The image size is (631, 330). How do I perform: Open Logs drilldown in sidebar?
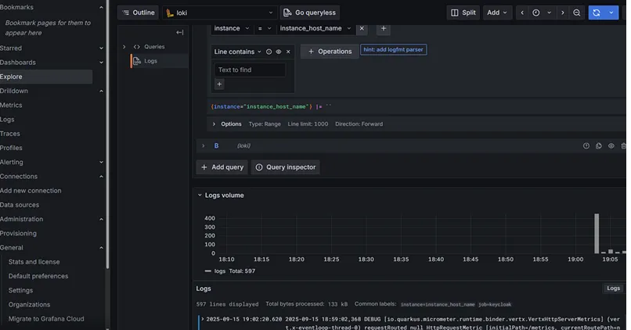point(7,120)
